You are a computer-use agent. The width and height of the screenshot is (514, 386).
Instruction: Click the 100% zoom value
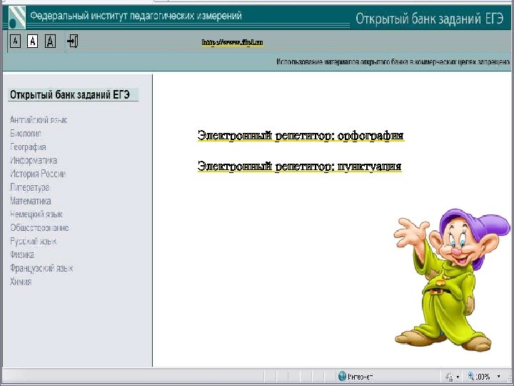coord(483,377)
